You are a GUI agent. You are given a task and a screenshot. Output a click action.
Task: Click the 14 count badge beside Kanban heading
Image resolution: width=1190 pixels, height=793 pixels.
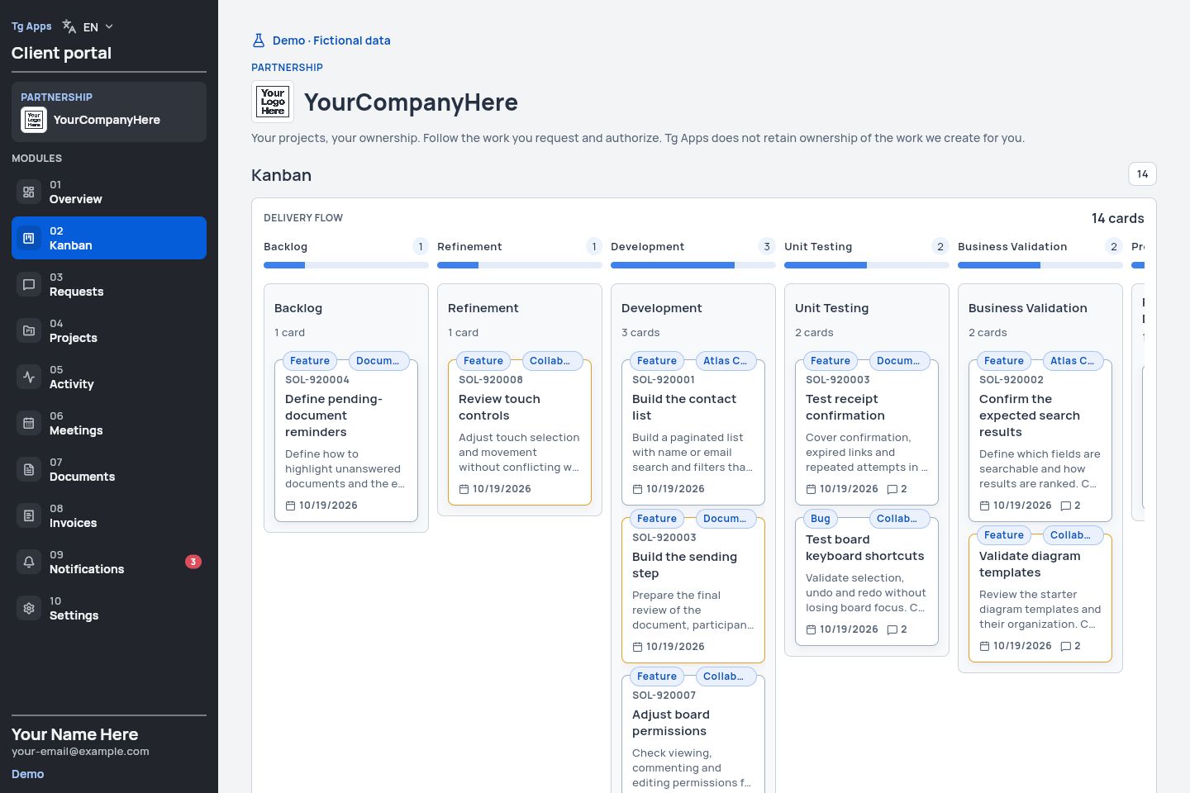coord(1142,174)
